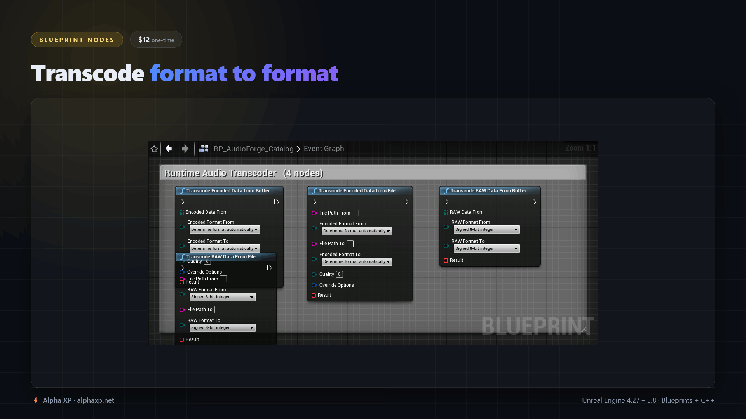The height and width of the screenshot is (419, 746).
Task: Click the blueprint icon beside BP_AudioForge_Catalog
Action: point(204,149)
